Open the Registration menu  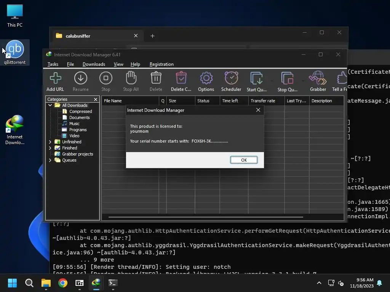161,64
